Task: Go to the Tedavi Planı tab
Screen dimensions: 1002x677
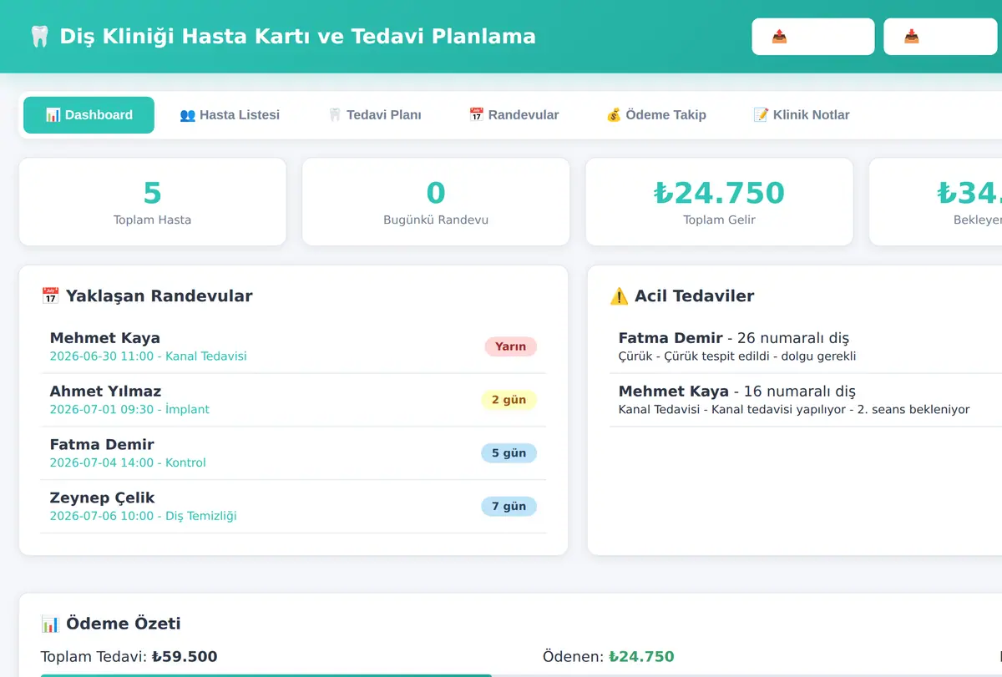Action: tap(374, 115)
